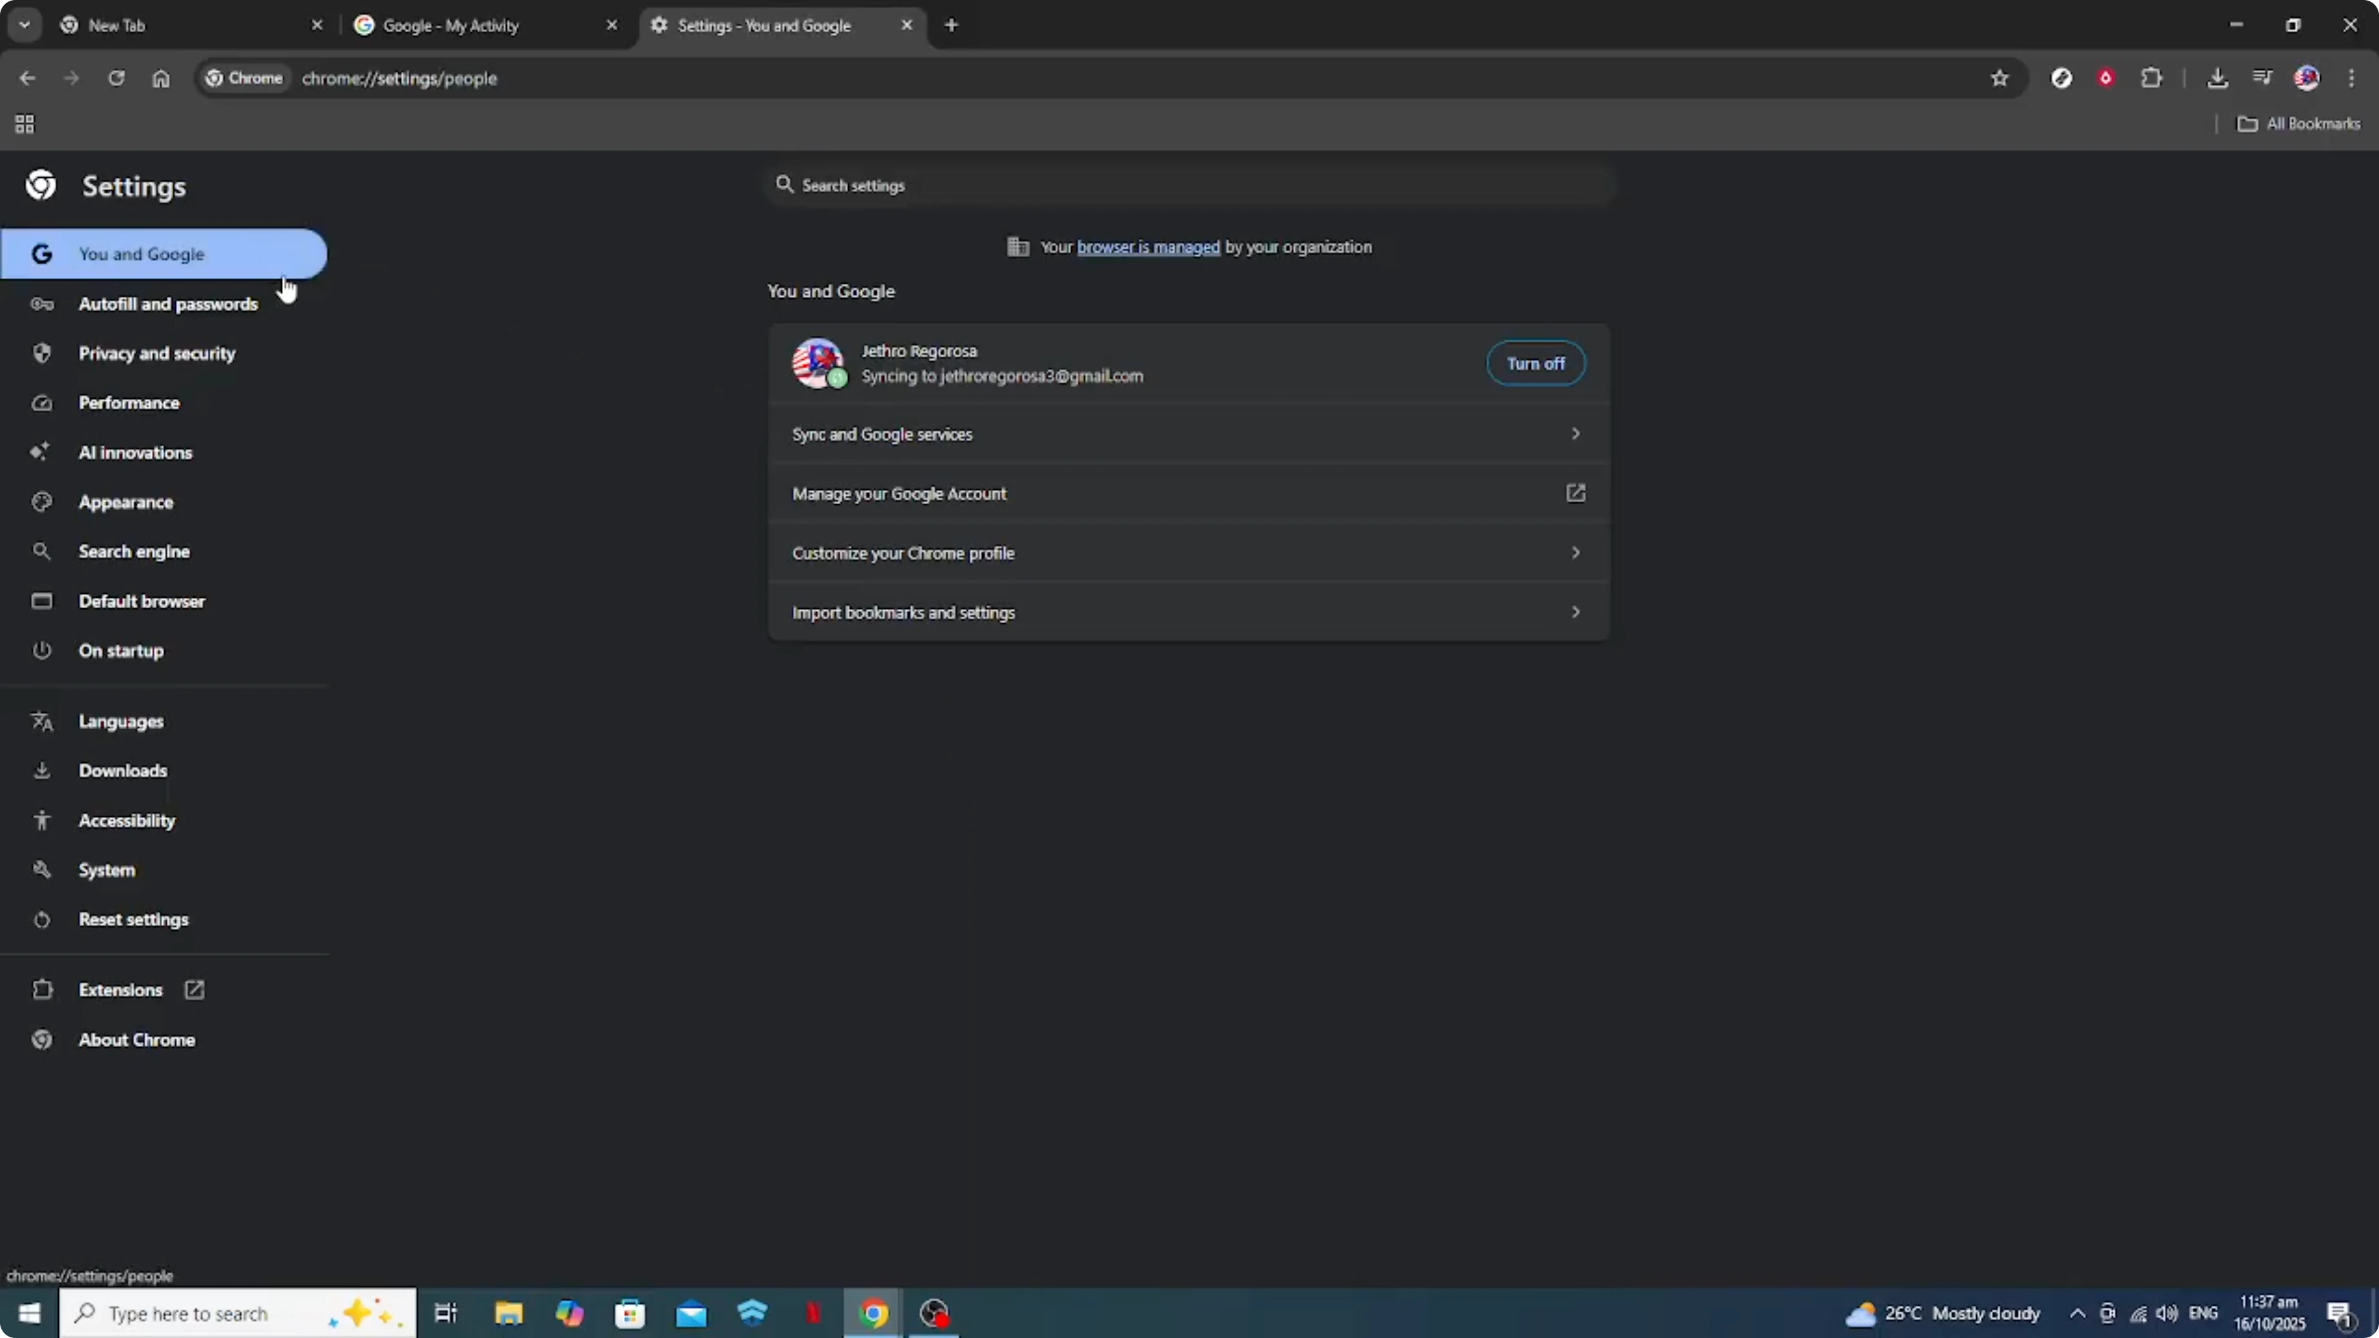Go back using the browser back arrow

pyautogui.click(x=28, y=78)
